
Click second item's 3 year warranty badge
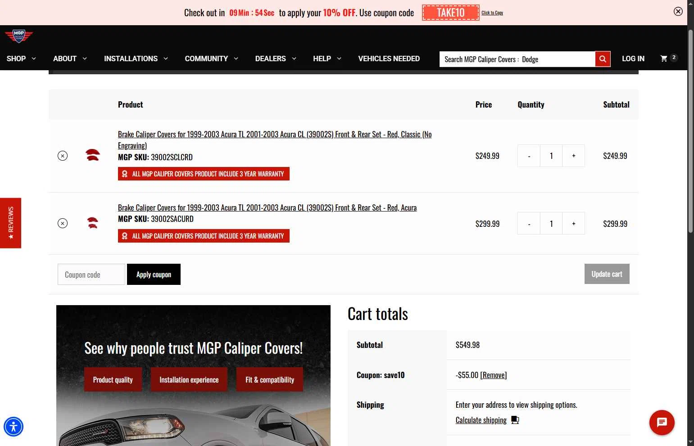point(204,236)
